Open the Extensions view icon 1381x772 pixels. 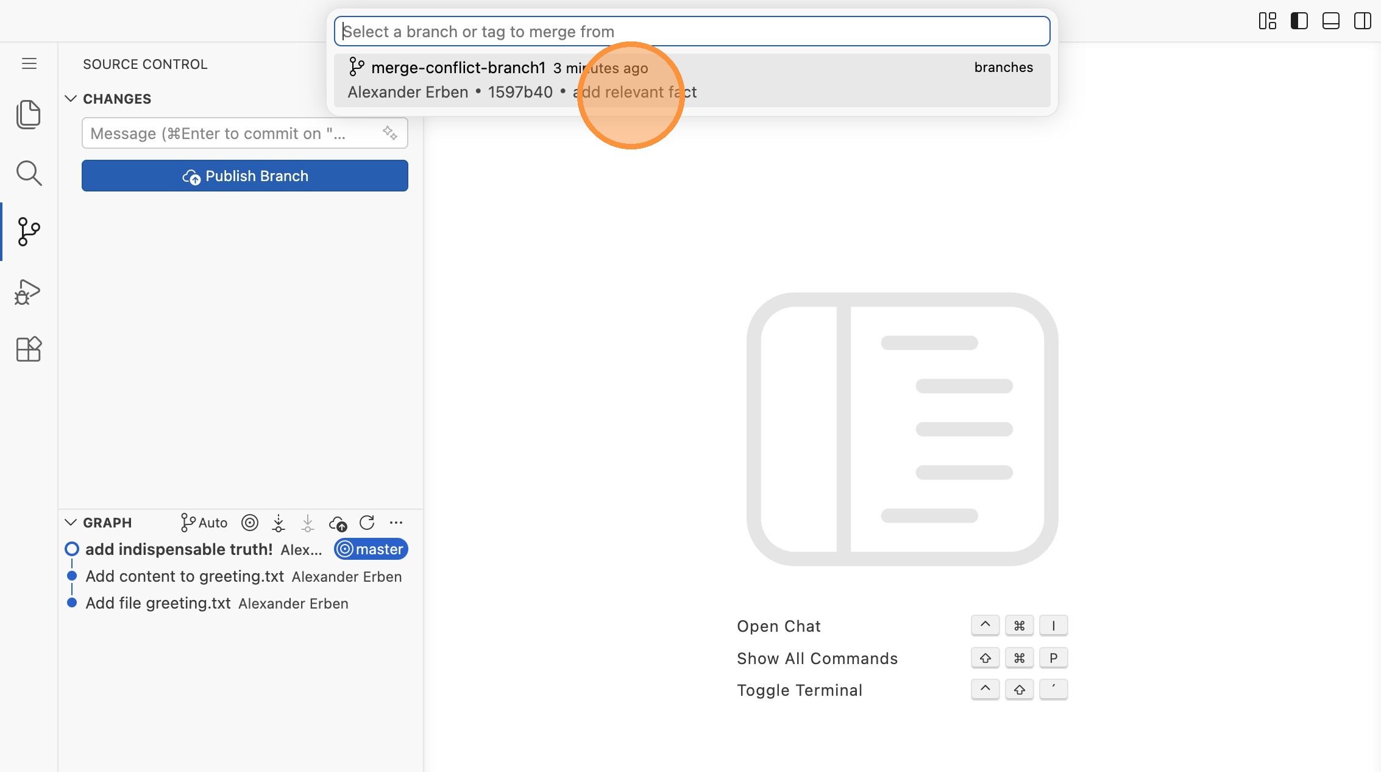[x=28, y=349]
